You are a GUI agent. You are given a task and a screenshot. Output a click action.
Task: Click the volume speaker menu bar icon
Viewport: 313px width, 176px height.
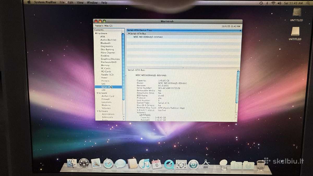point(280,3)
